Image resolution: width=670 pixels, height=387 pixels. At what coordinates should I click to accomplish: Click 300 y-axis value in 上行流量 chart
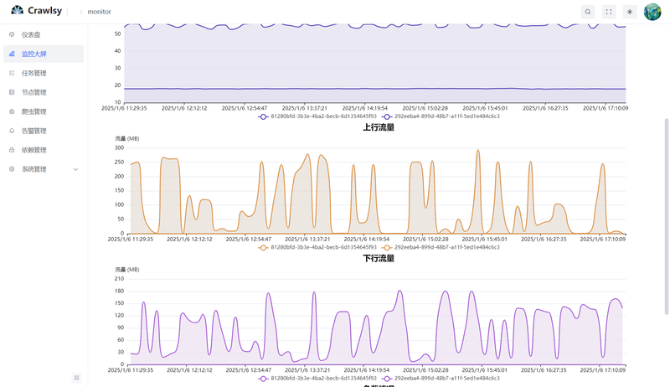pos(119,147)
